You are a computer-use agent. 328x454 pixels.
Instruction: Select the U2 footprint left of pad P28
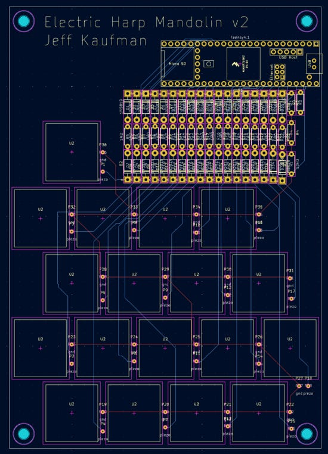coord(72,284)
